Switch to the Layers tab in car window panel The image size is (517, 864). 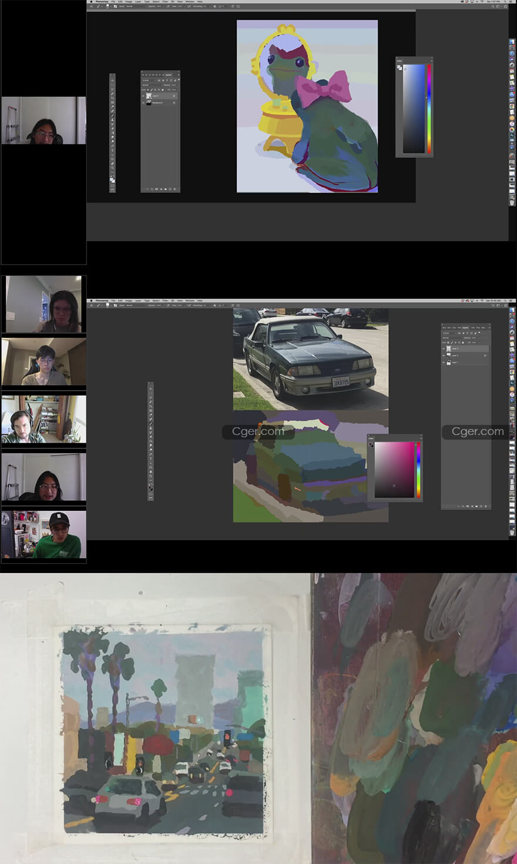[x=465, y=327]
